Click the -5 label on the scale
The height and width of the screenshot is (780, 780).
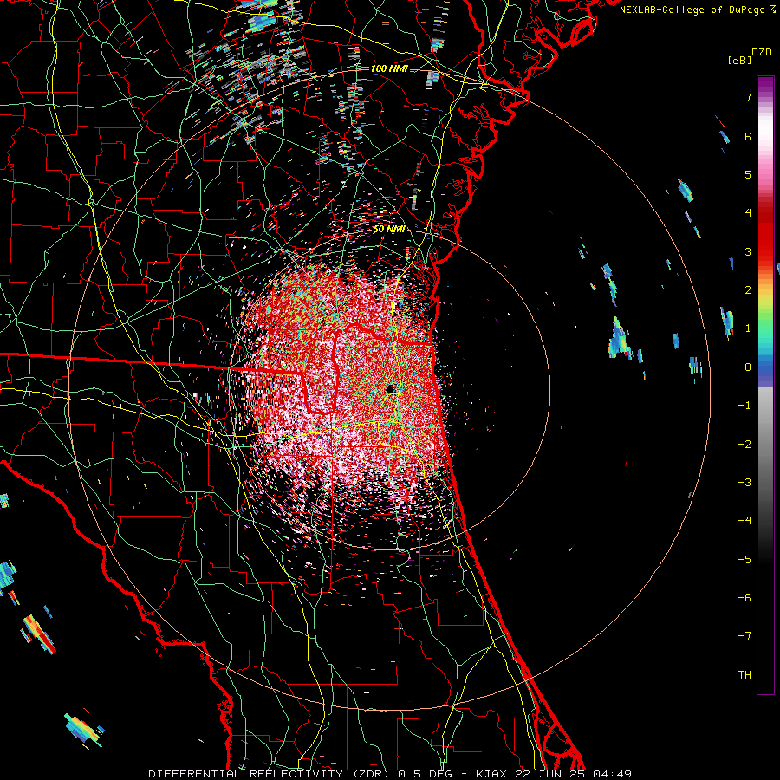tap(744, 559)
